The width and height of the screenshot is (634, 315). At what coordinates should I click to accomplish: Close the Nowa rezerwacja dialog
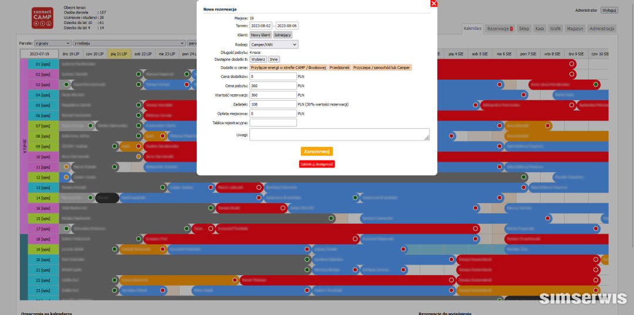tap(433, 4)
